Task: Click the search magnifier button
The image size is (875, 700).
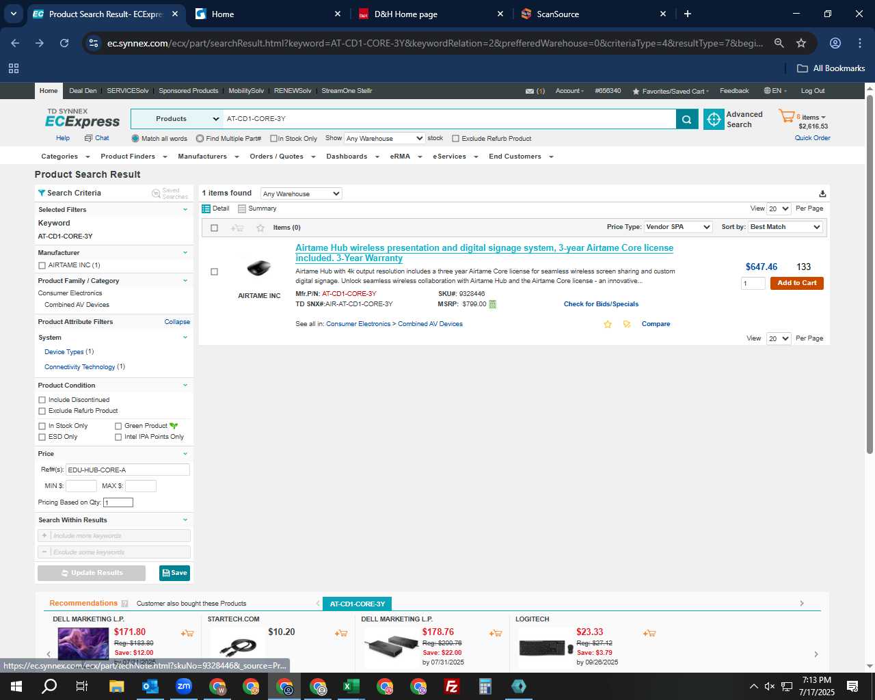Action: [686, 119]
